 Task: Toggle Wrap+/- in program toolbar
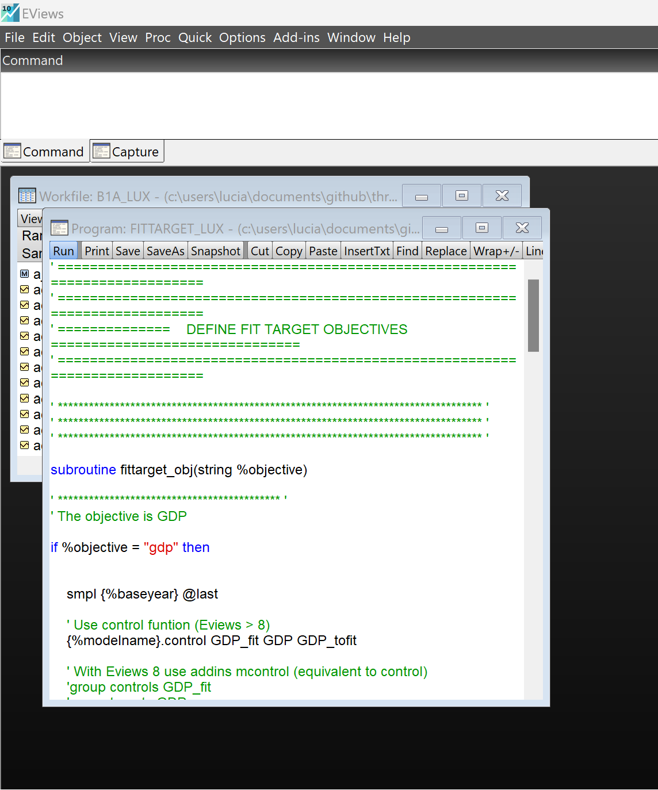(x=496, y=251)
